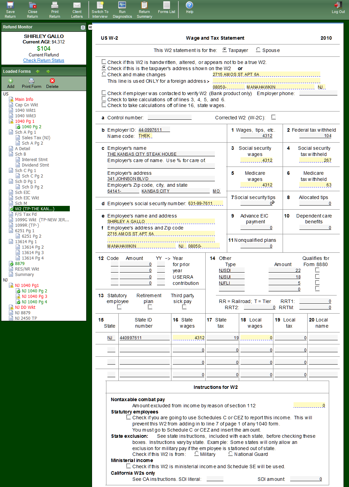Select NJ 1040 Pg1 in the forms list

[27, 286]
